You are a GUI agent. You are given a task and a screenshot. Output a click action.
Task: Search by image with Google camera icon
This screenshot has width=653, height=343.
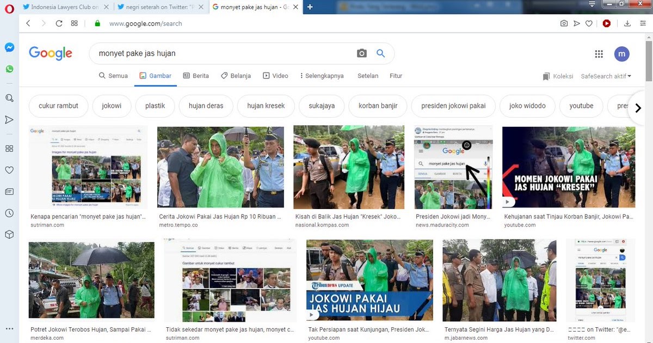pyautogui.click(x=362, y=53)
